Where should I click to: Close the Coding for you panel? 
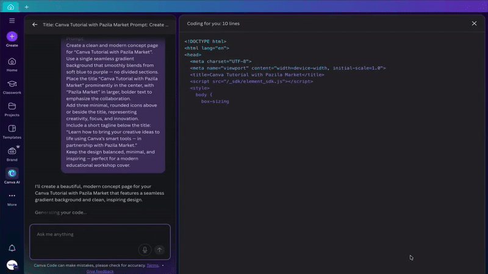point(474,24)
